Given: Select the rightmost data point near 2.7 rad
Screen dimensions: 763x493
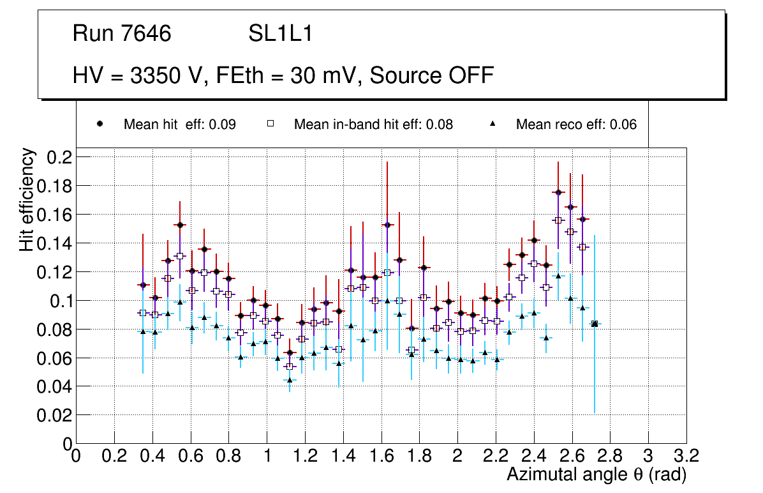Looking at the screenshot, I should pos(595,324).
